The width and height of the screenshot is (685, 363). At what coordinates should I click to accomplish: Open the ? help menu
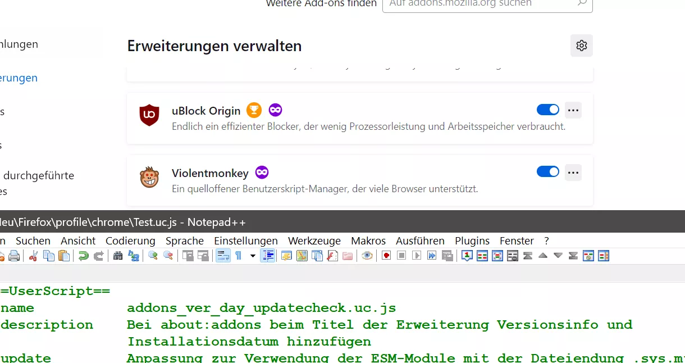click(547, 241)
